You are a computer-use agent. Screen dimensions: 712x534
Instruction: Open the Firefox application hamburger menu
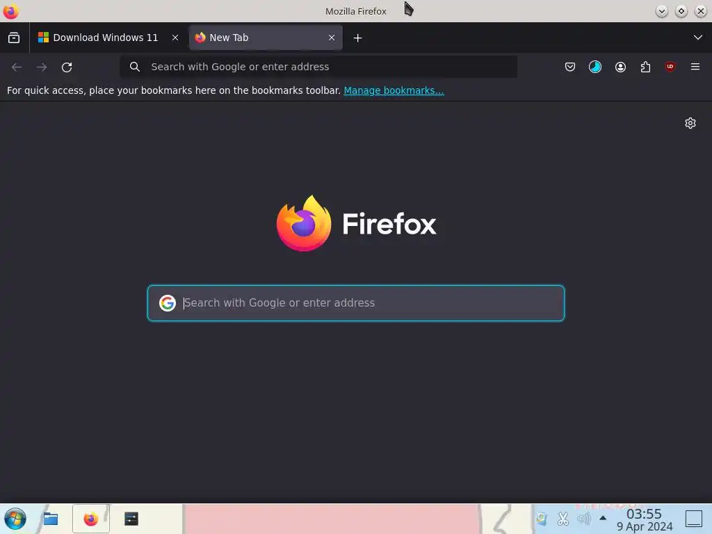click(x=695, y=67)
